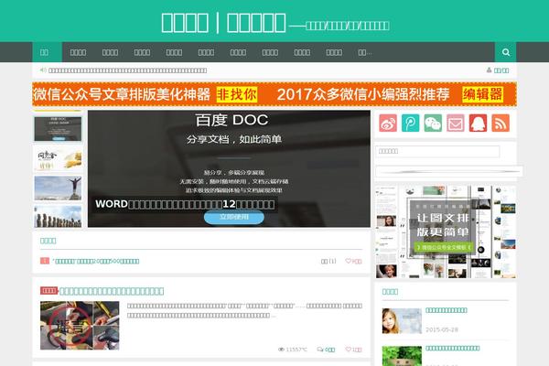
Task: Click the green 微信公众号全文模板 button in the sidebar ad
Action: [444, 247]
